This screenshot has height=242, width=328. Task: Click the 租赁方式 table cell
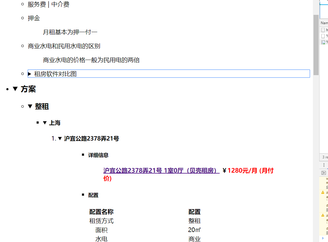click(101, 221)
